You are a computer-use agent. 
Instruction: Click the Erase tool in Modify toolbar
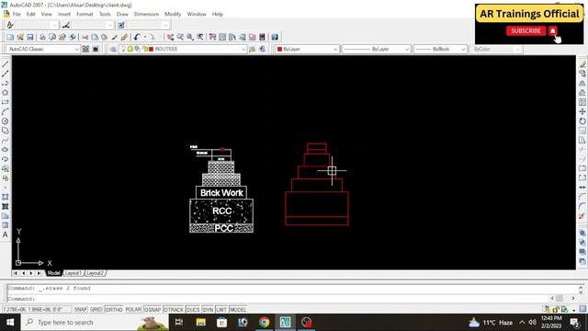(x=582, y=64)
